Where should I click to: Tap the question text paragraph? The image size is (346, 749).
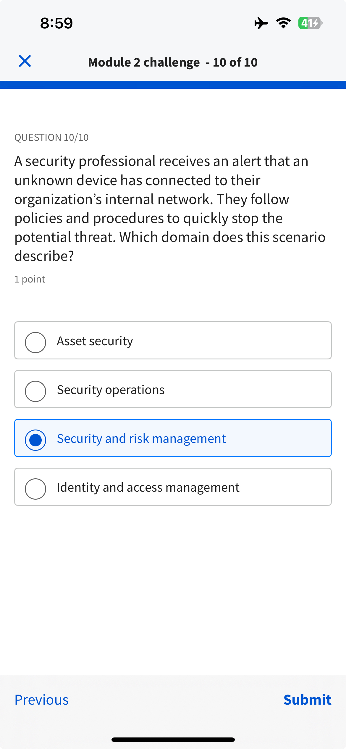point(170,209)
